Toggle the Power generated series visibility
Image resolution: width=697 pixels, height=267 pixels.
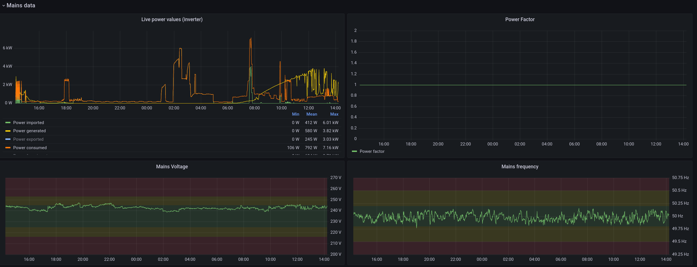(29, 131)
